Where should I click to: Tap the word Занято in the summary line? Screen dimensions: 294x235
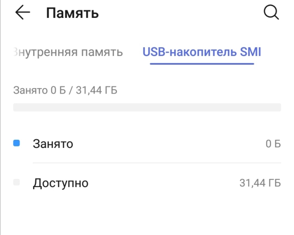click(x=30, y=90)
